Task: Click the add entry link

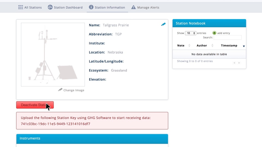Action: [x=224, y=33]
